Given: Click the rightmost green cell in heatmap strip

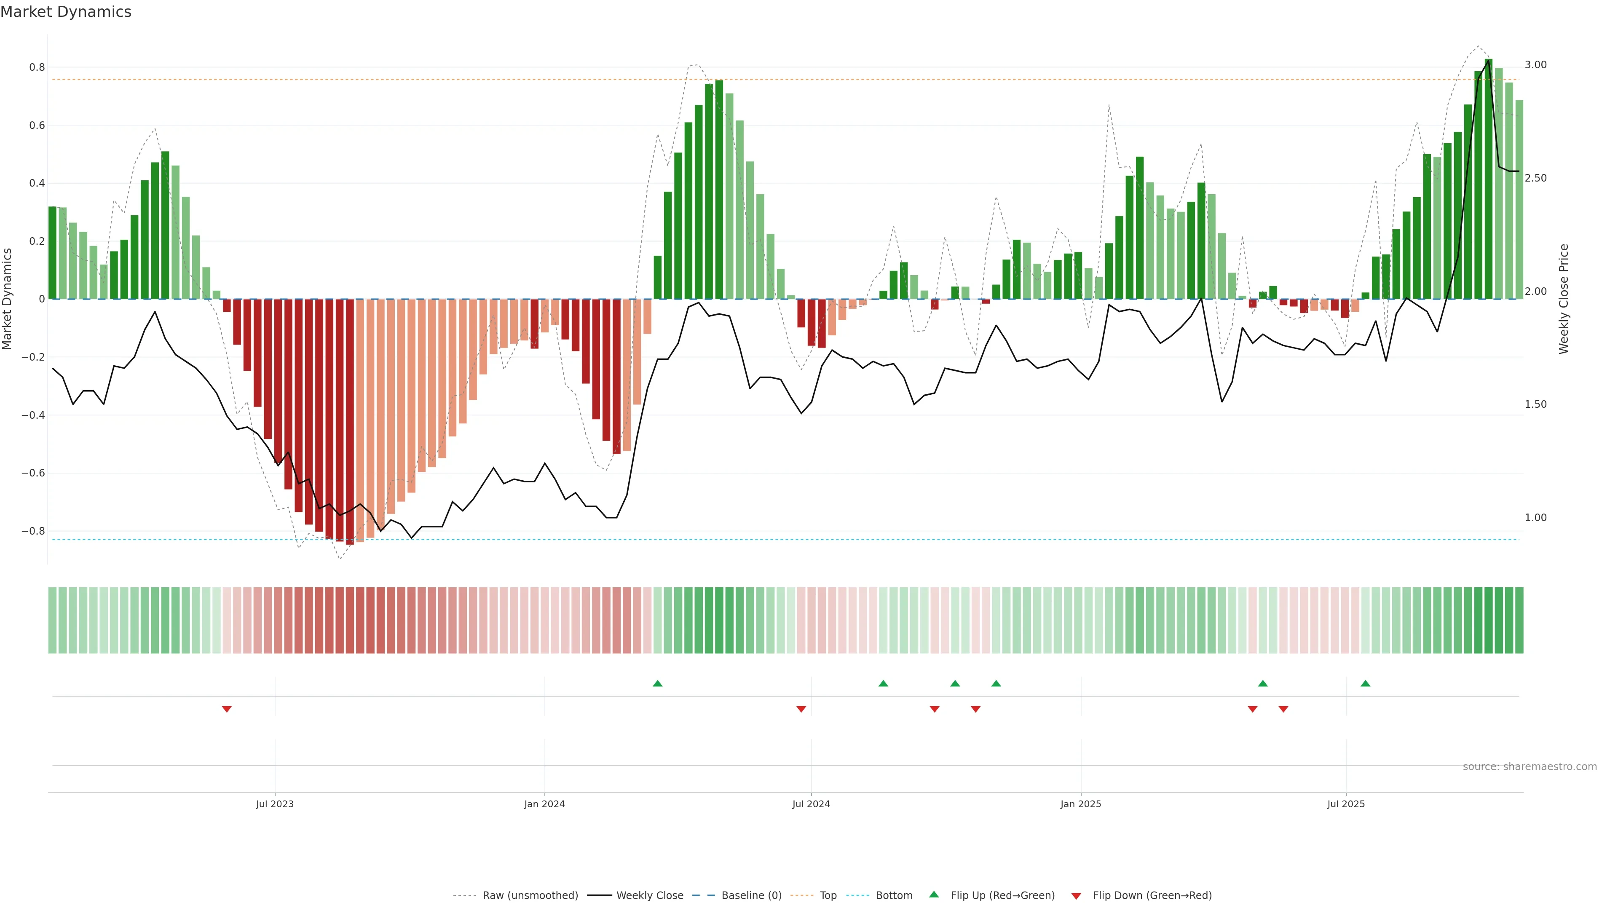Looking at the screenshot, I should [1519, 621].
